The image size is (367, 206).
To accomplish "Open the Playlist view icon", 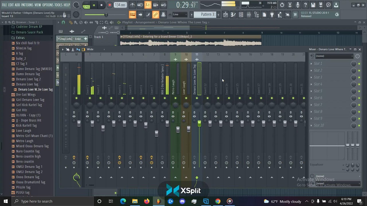I will (225, 15).
